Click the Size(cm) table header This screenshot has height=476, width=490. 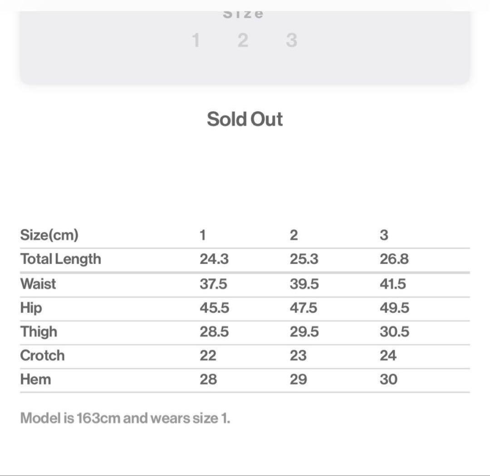click(49, 235)
